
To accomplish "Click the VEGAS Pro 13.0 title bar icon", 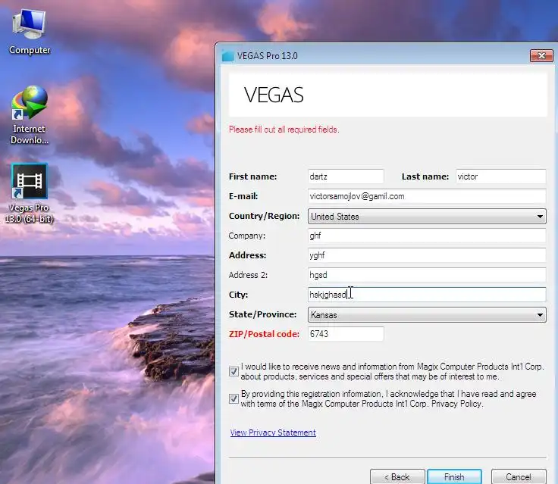I will pyautogui.click(x=227, y=56).
